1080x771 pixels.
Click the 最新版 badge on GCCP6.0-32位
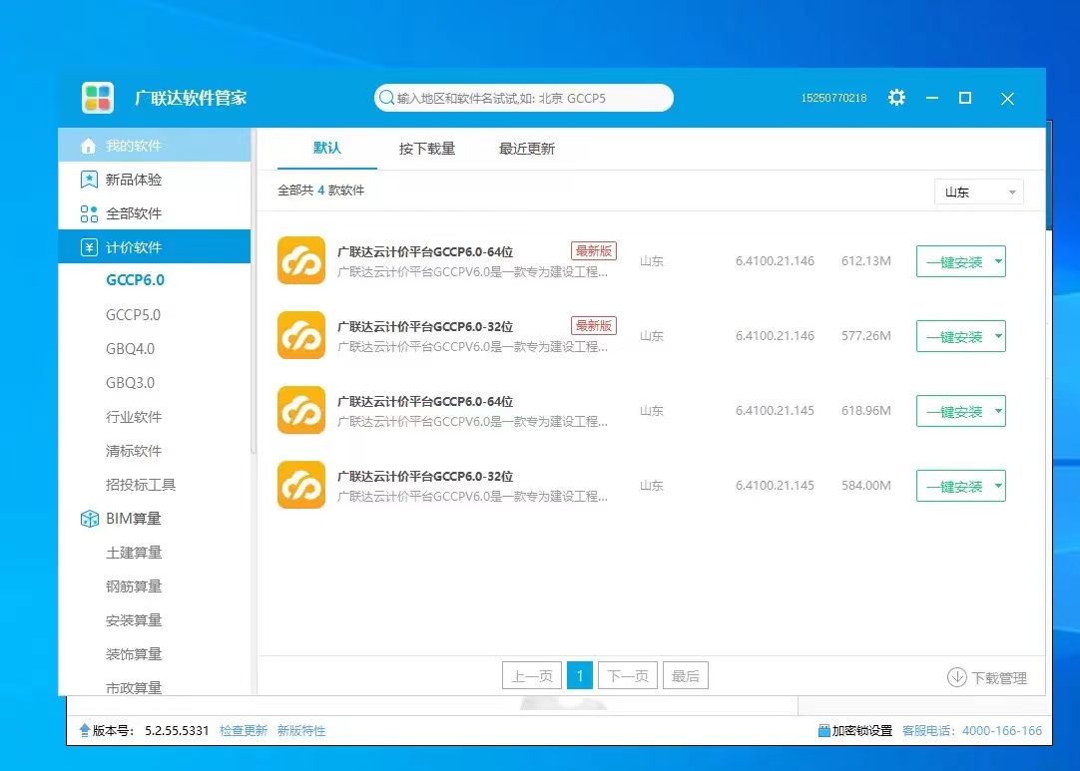click(x=594, y=325)
